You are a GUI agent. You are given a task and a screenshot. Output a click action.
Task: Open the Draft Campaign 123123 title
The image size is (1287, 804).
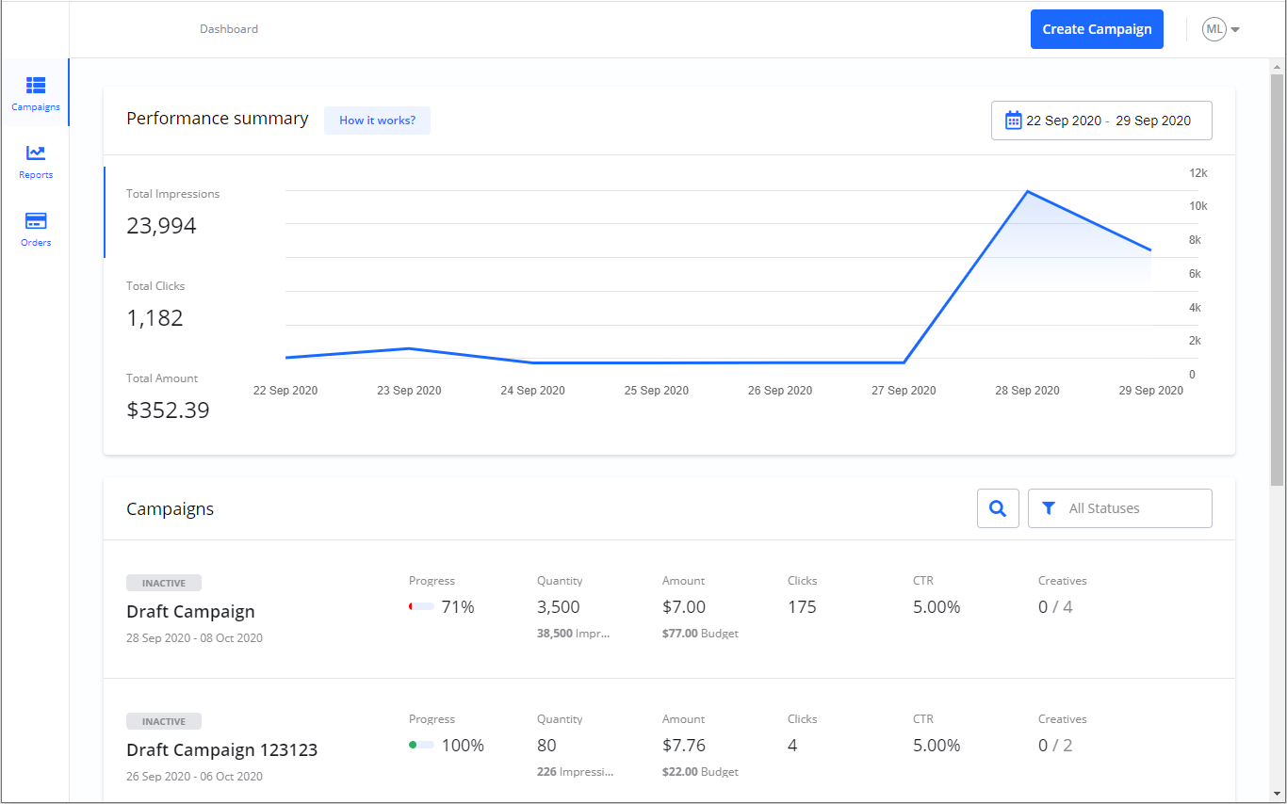(221, 750)
